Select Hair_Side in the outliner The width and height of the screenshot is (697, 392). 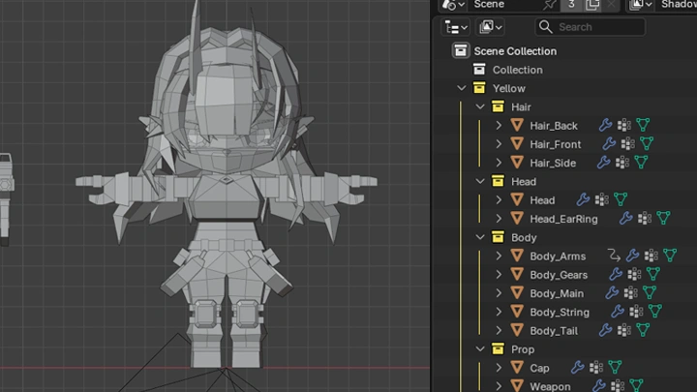click(x=553, y=163)
